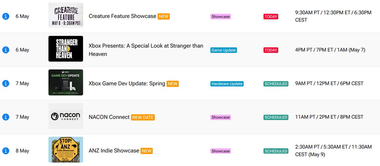Open the Creature Feature thumbnail image
380x166 pixels.
coord(66,15)
